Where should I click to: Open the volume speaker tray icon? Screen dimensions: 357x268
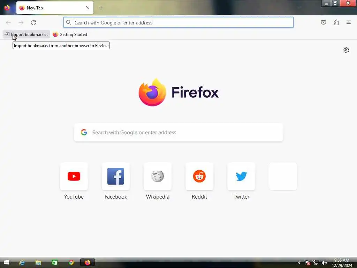(324, 263)
